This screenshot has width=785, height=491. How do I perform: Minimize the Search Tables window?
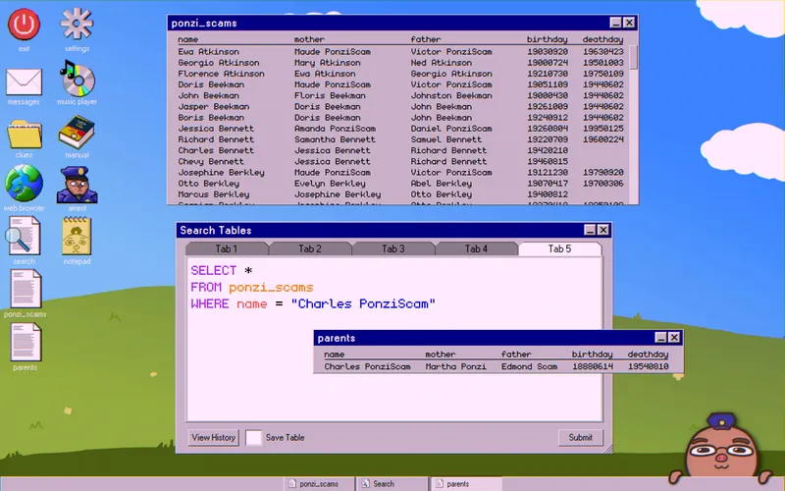[x=590, y=230]
